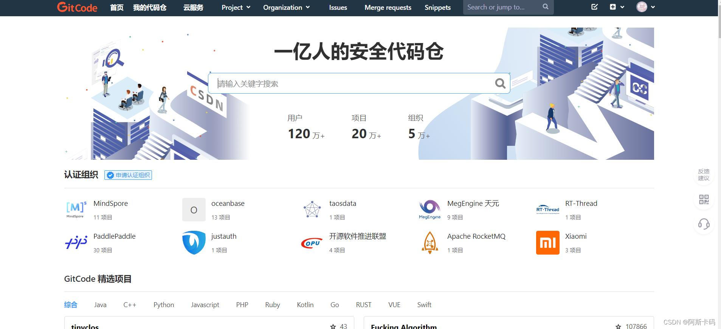Click the MindSpore organization logo
The height and width of the screenshot is (329, 721).
(x=76, y=209)
